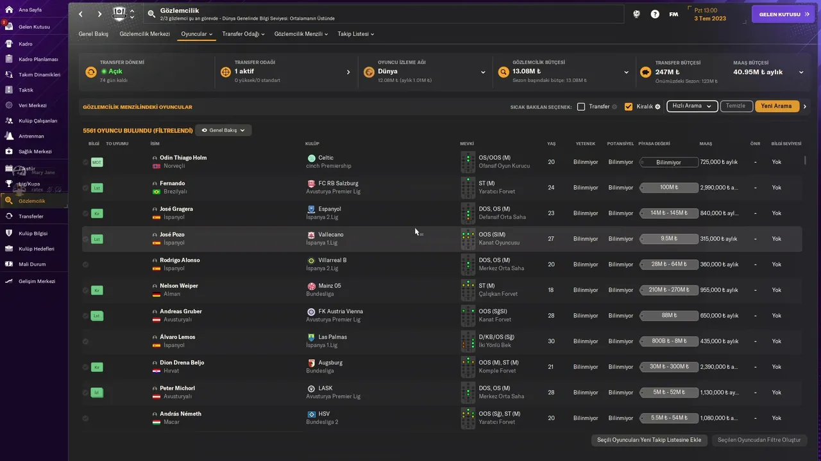Viewport: 821px width, 461px height.
Task: Uncheck the Kiralık checkbox
Action: pyautogui.click(x=629, y=106)
